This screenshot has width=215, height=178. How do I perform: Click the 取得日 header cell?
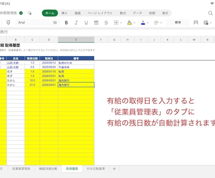(49, 59)
